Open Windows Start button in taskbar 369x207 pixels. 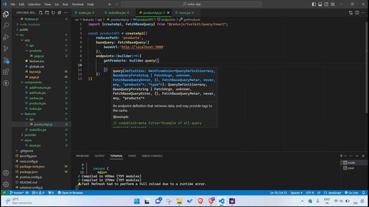tap(137, 201)
